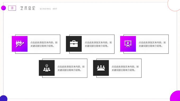Viewport: 180px width, 101px height.
Task: Click the GENERAL ART subtitle
Action: 48,9
